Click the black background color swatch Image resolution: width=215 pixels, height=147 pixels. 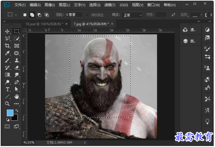pyautogui.click(x=15, y=118)
